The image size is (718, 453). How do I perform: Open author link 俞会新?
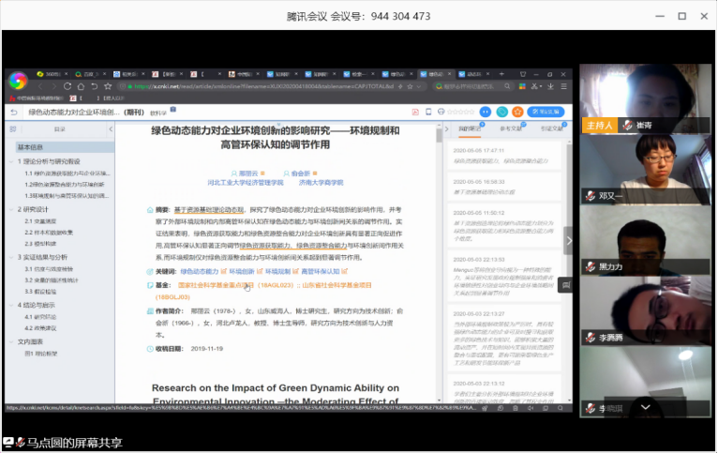coord(300,174)
